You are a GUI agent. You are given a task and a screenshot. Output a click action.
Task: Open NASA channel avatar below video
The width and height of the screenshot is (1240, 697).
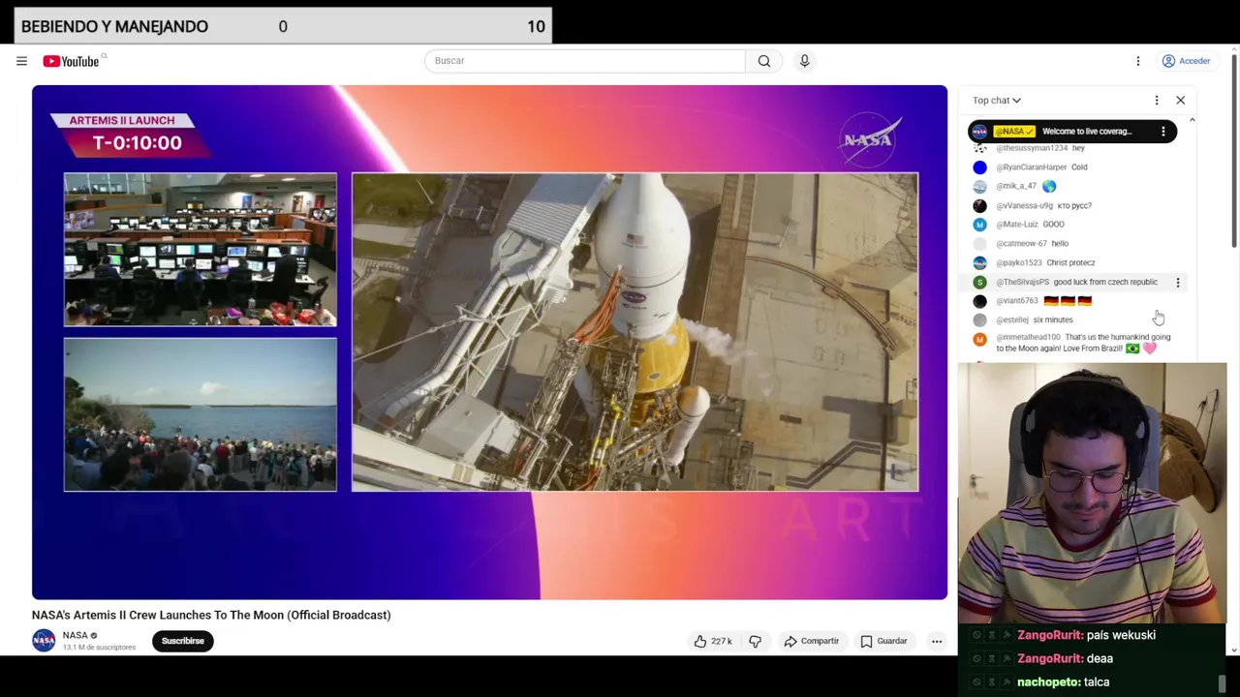pos(44,641)
